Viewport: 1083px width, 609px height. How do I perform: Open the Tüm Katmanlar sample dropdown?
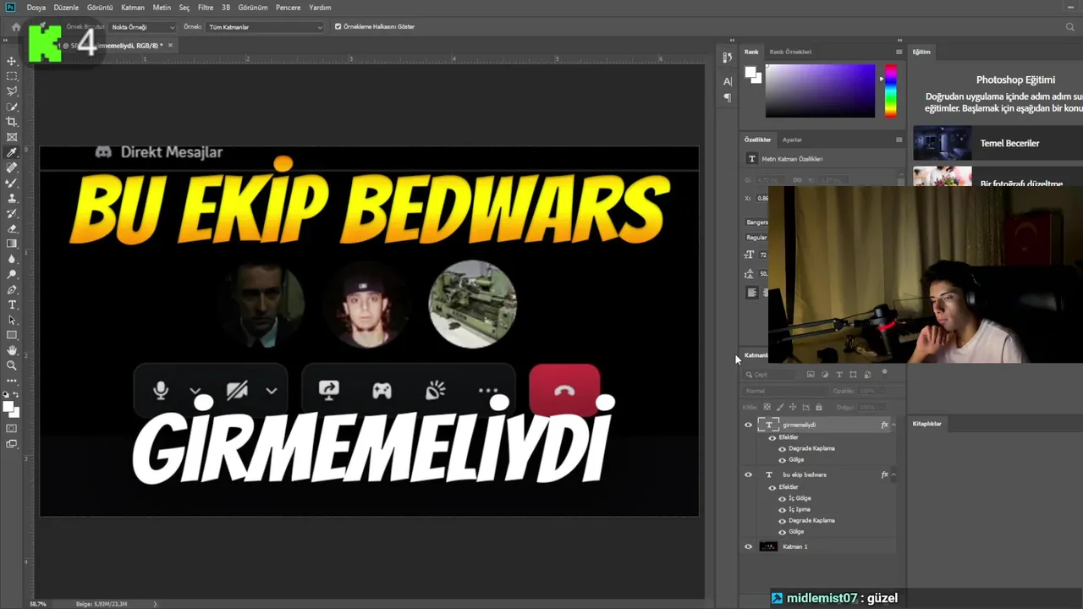[265, 27]
